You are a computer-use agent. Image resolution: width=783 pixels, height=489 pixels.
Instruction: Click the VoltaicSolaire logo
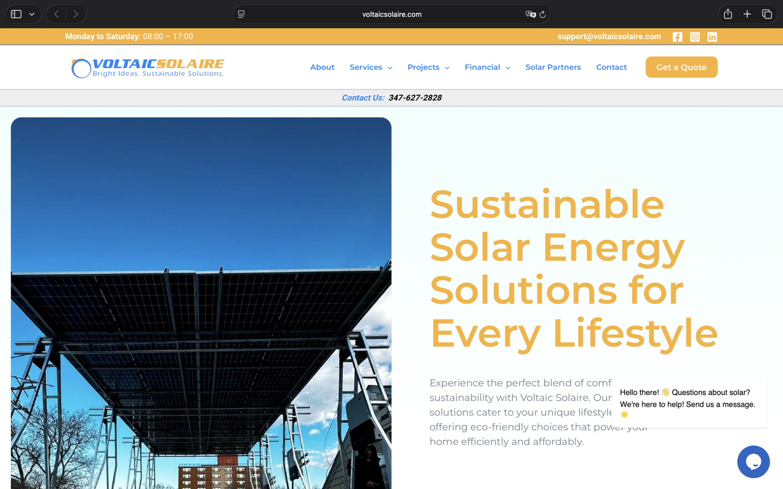[x=148, y=67]
